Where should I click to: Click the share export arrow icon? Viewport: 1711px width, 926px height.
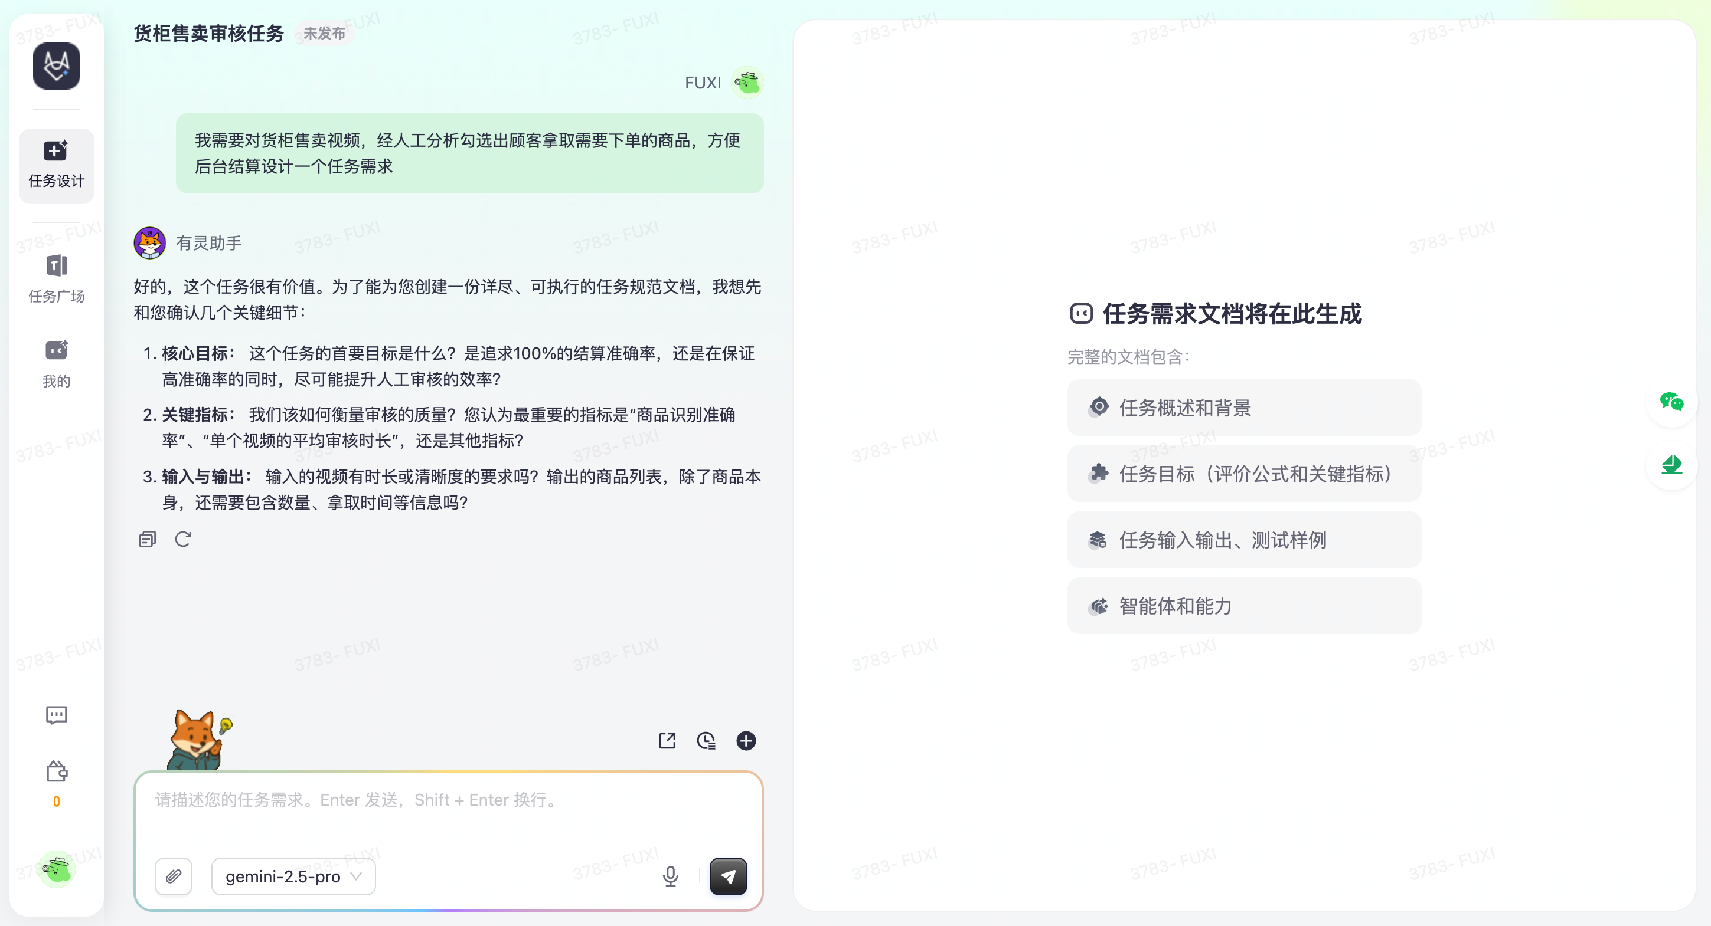667,741
